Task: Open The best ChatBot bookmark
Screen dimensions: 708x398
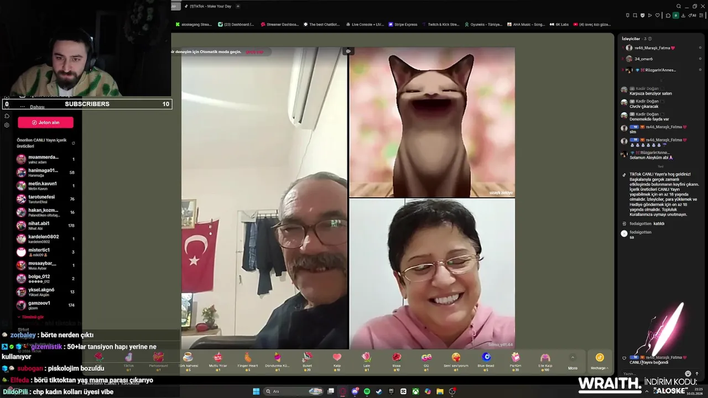Action: [x=321, y=24]
